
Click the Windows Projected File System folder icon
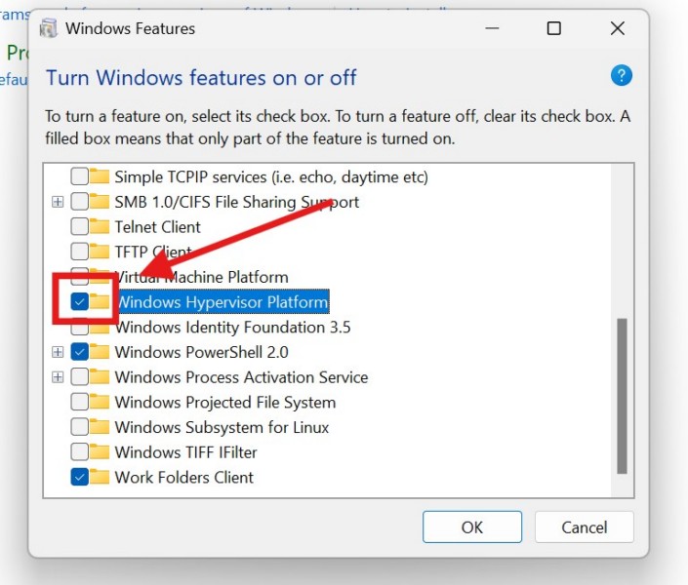(100, 402)
